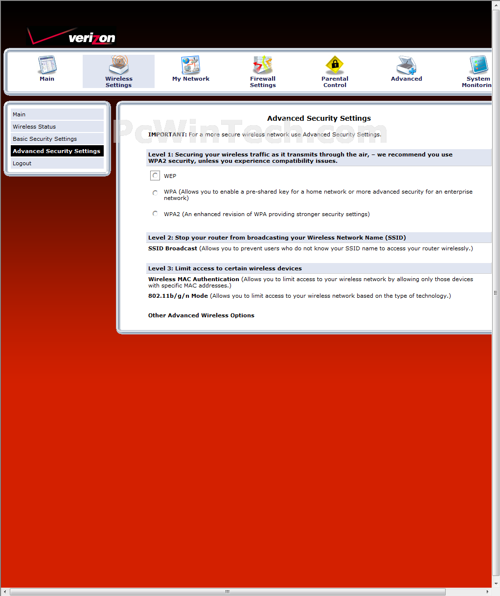Click the Wireless Settings label in top navigation
Viewport: 500px width, 596px height.
[x=119, y=82]
